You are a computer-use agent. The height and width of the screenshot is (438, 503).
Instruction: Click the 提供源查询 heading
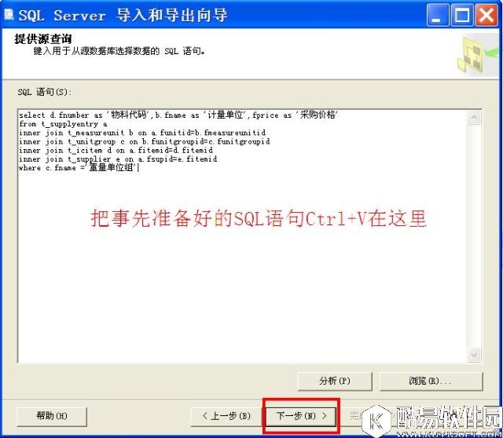pyautogui.click(x=43, y=39)
